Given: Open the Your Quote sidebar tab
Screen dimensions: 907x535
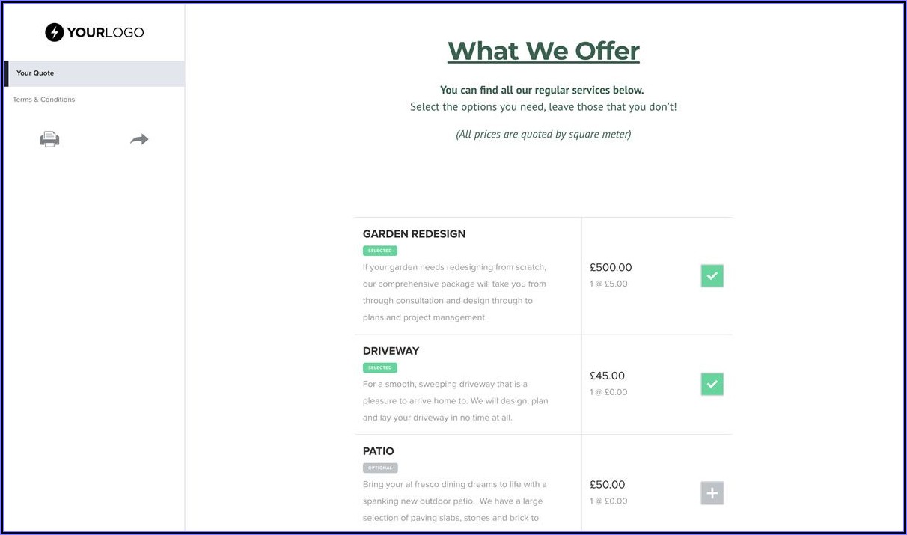Looking at the screenshot, I should tap(35, 73).
